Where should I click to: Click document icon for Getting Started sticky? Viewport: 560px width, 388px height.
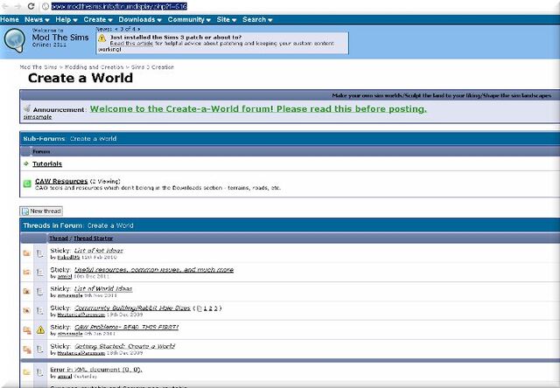[40, 350]
